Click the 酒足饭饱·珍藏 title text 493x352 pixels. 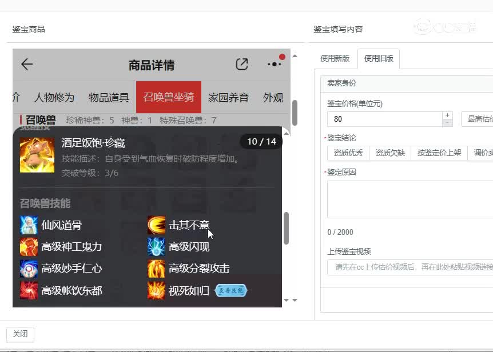pos(93,143)
